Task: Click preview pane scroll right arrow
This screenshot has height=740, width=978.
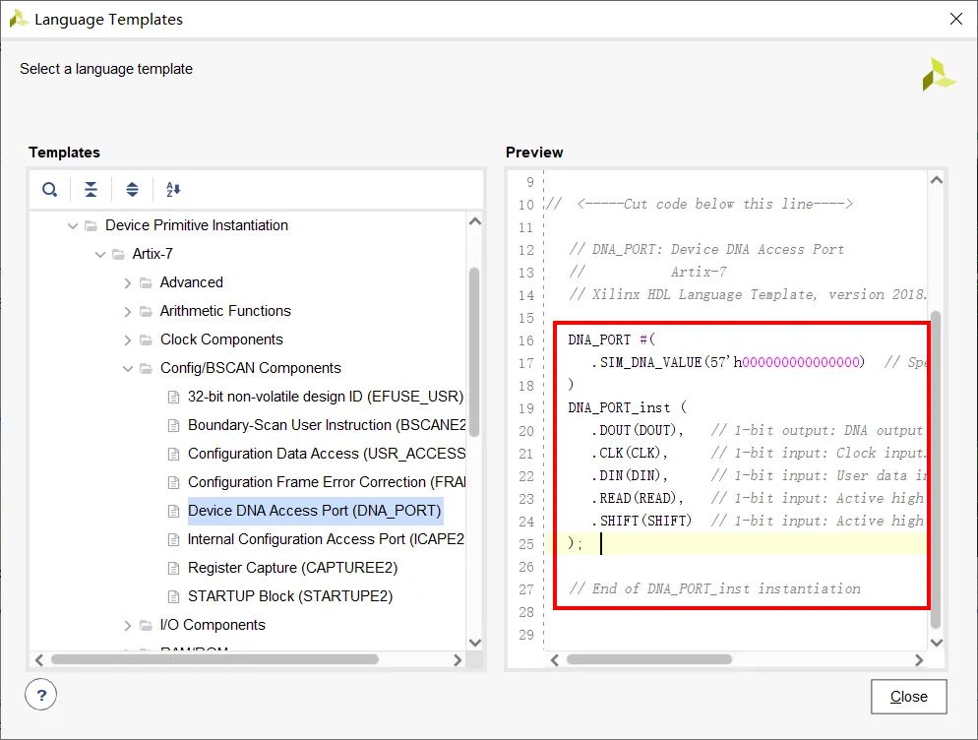Action: [x=919, y=660]
